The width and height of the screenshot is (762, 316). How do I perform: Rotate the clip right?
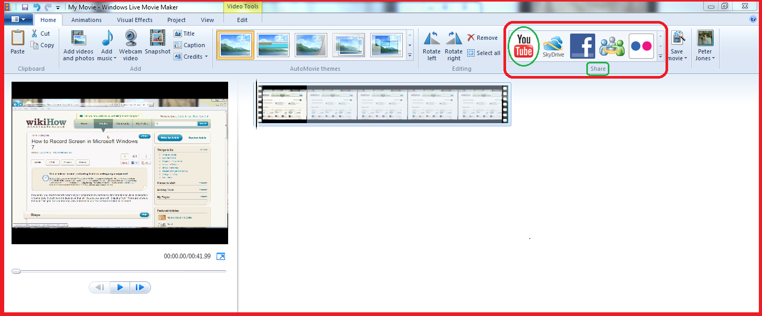coord(454,46)
